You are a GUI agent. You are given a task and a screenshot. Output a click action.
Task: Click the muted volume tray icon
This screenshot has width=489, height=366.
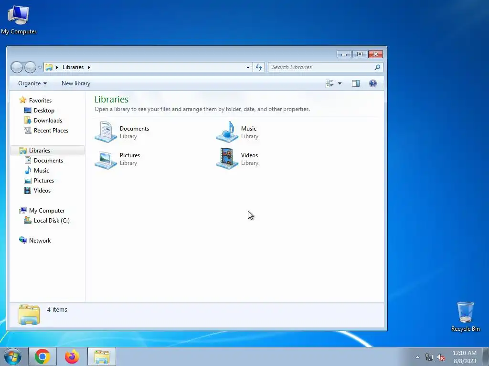tap(441, 357)
